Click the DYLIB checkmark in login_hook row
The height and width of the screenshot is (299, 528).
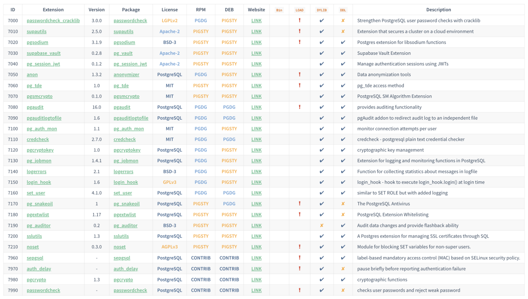(x=322, y=182)
